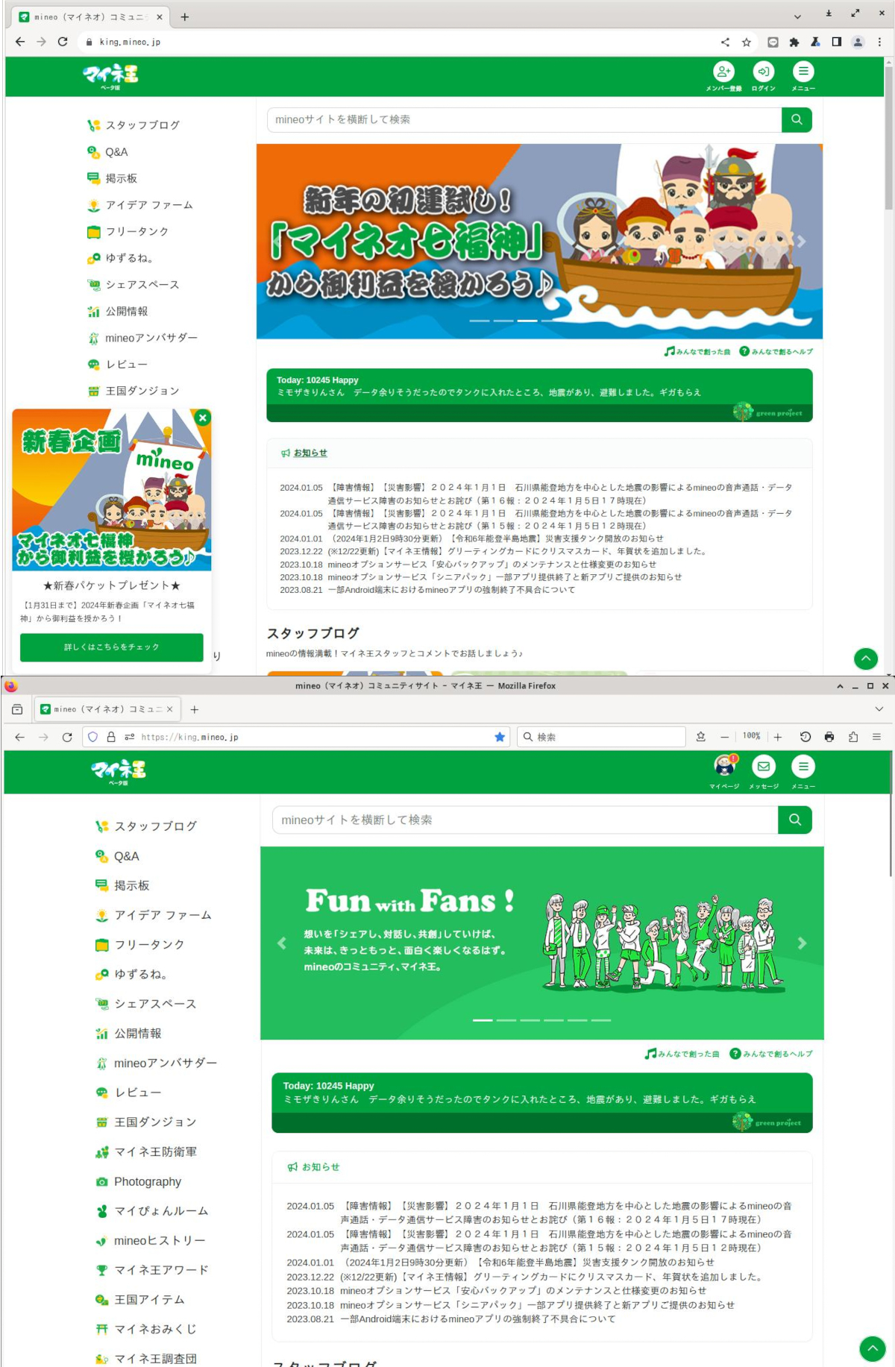This screenshot has height=1367, width=895.
Task: Click お知らせ link in Chrome window
Action: click(x=310, y=453)
